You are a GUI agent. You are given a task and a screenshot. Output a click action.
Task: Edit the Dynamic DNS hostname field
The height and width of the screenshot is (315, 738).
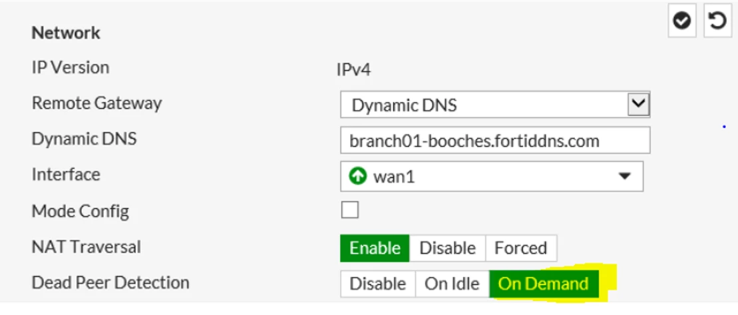point(495,141)
